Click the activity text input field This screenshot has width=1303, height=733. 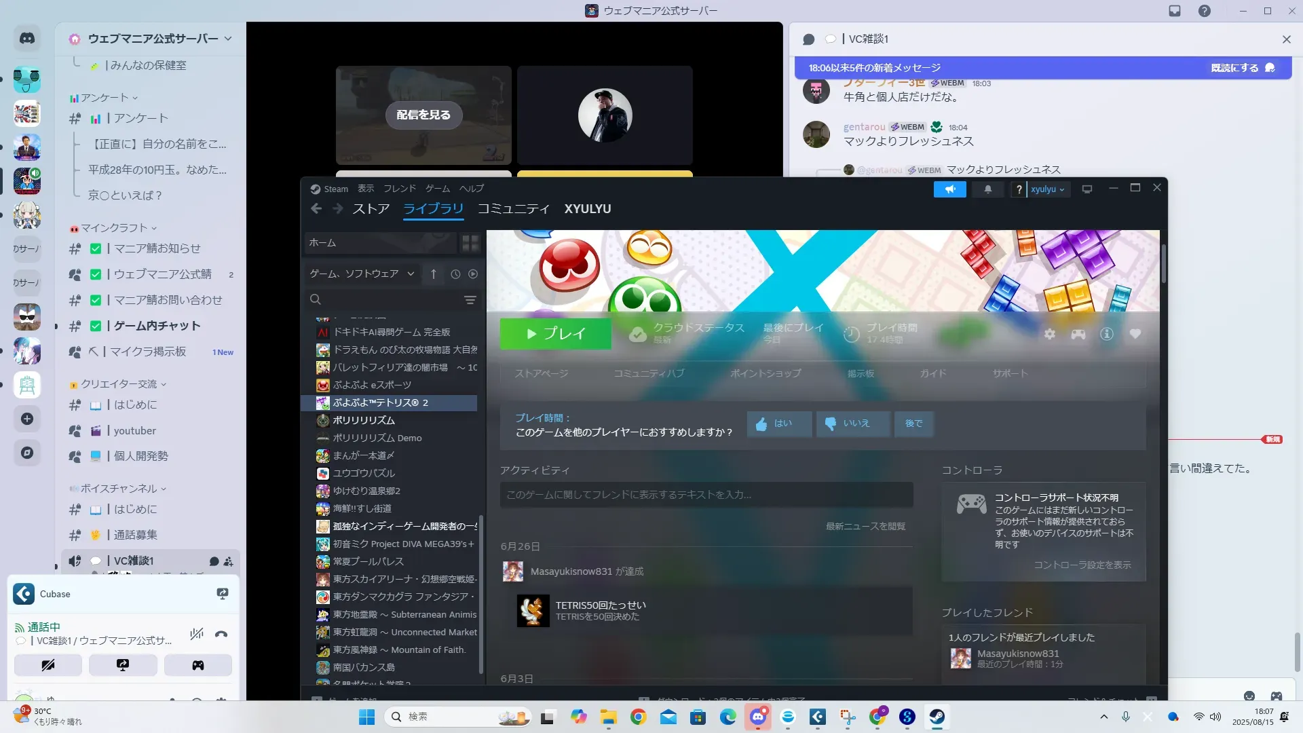[706, 495]
